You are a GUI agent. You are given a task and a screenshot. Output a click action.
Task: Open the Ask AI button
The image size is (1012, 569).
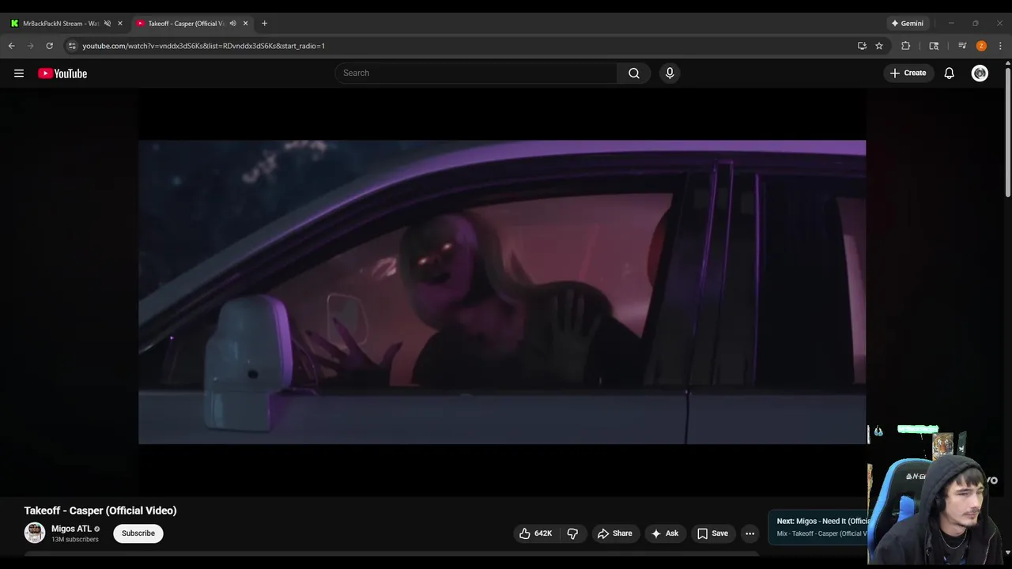pos(664,533)
